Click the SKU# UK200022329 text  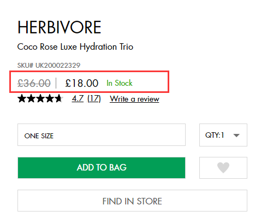49,65
